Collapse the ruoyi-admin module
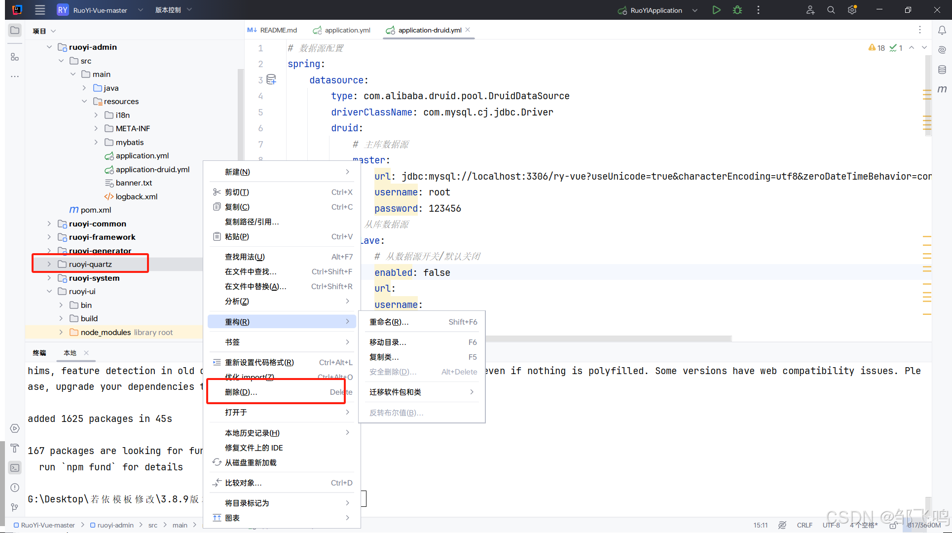The width and height of the screenshot is (952, 533). point(49,47)
